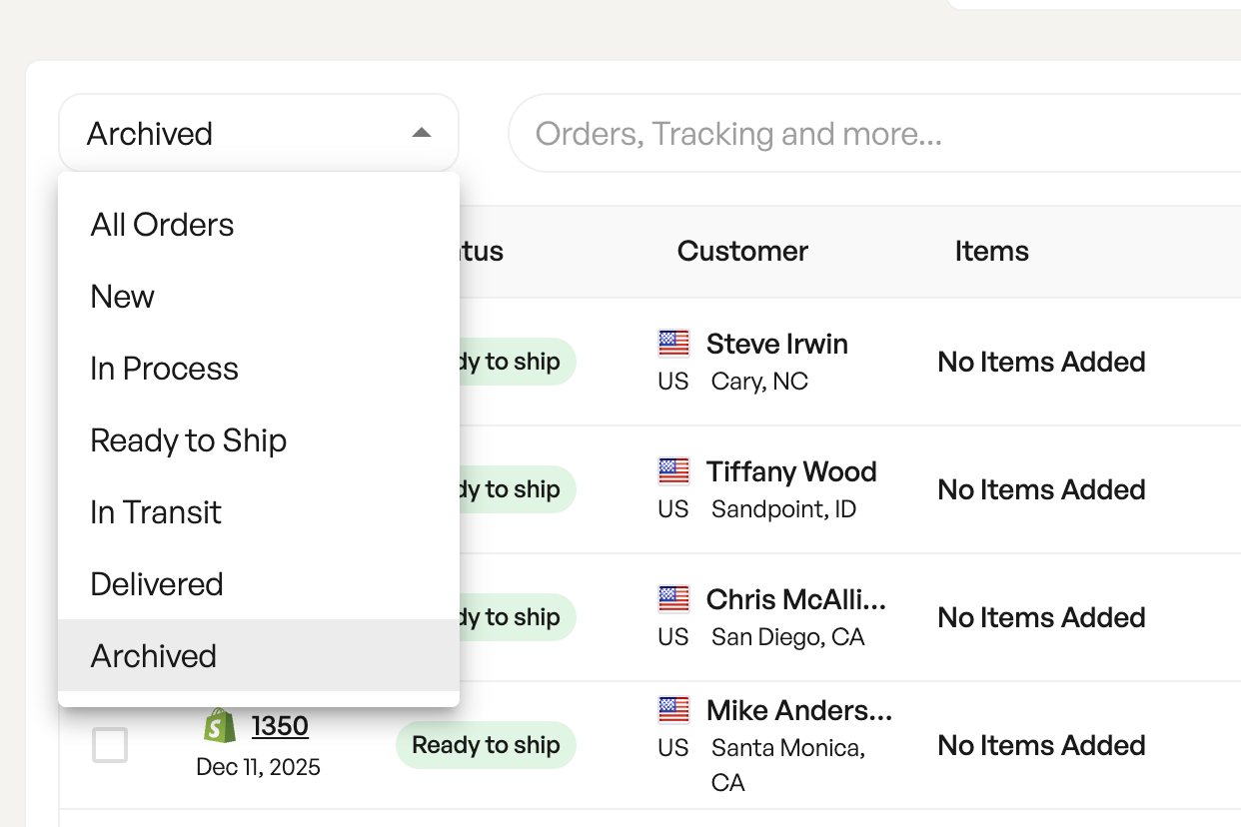Click the US flag next to Tiffany Wood
Screen dimensions: 1241x827
[x=673, y=471]
